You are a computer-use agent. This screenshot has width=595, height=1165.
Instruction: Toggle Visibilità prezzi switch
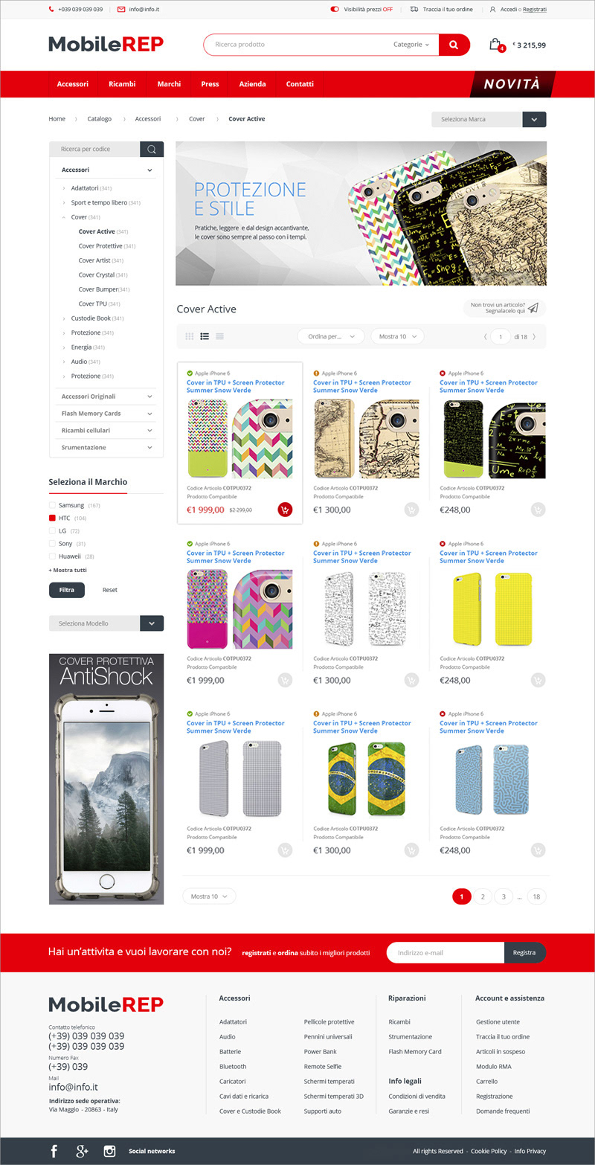[335, 10]
